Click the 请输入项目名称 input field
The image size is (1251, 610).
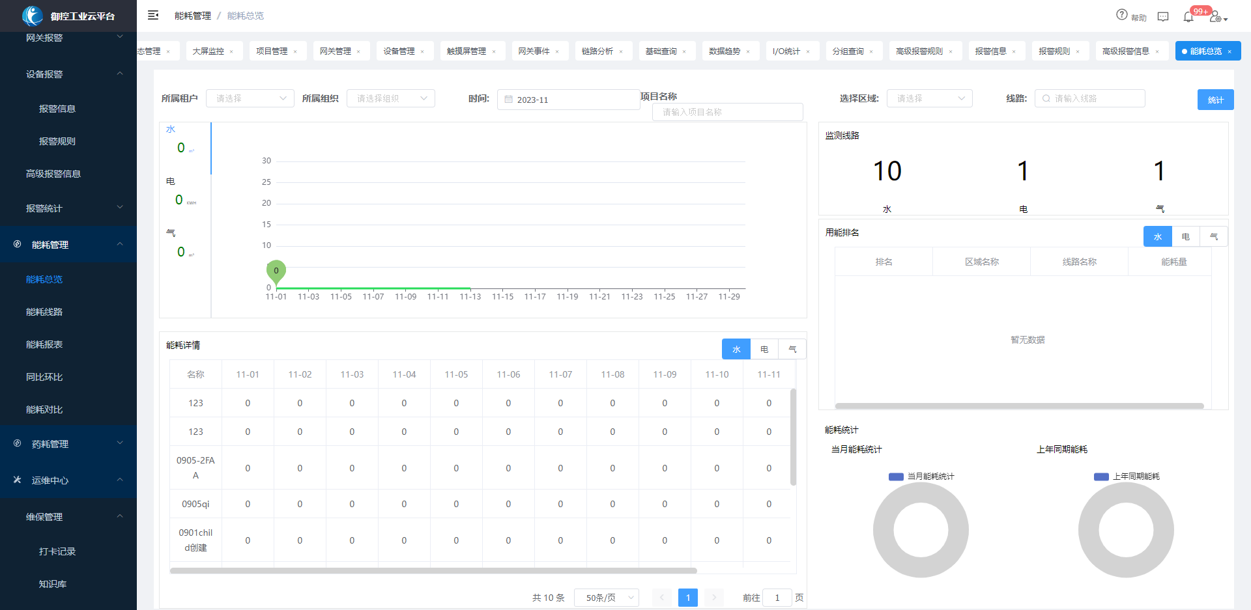(728, 112)
